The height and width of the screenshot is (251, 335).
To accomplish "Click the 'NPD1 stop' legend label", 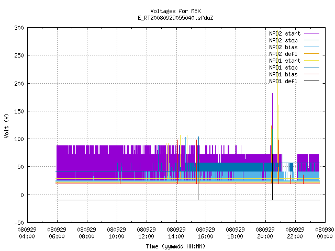I will point(283,67).
